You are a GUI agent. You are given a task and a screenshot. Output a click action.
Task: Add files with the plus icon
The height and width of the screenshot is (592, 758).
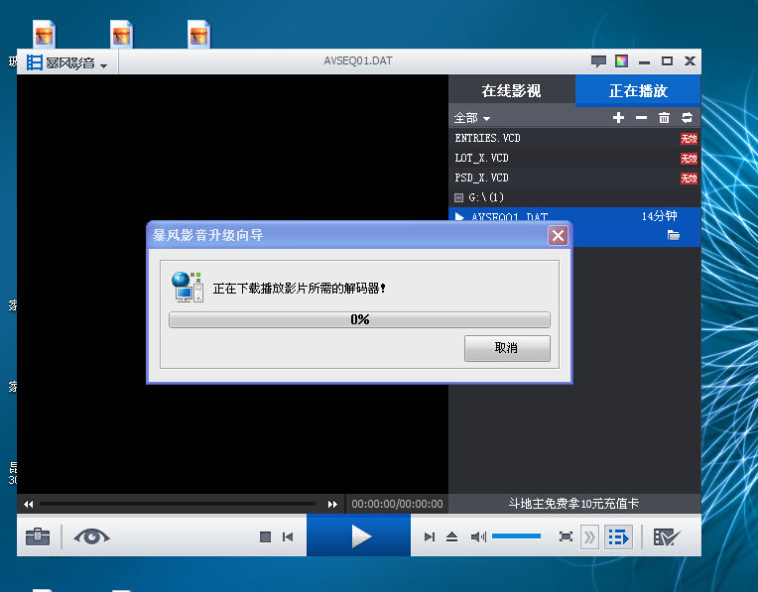click(618, 117)
